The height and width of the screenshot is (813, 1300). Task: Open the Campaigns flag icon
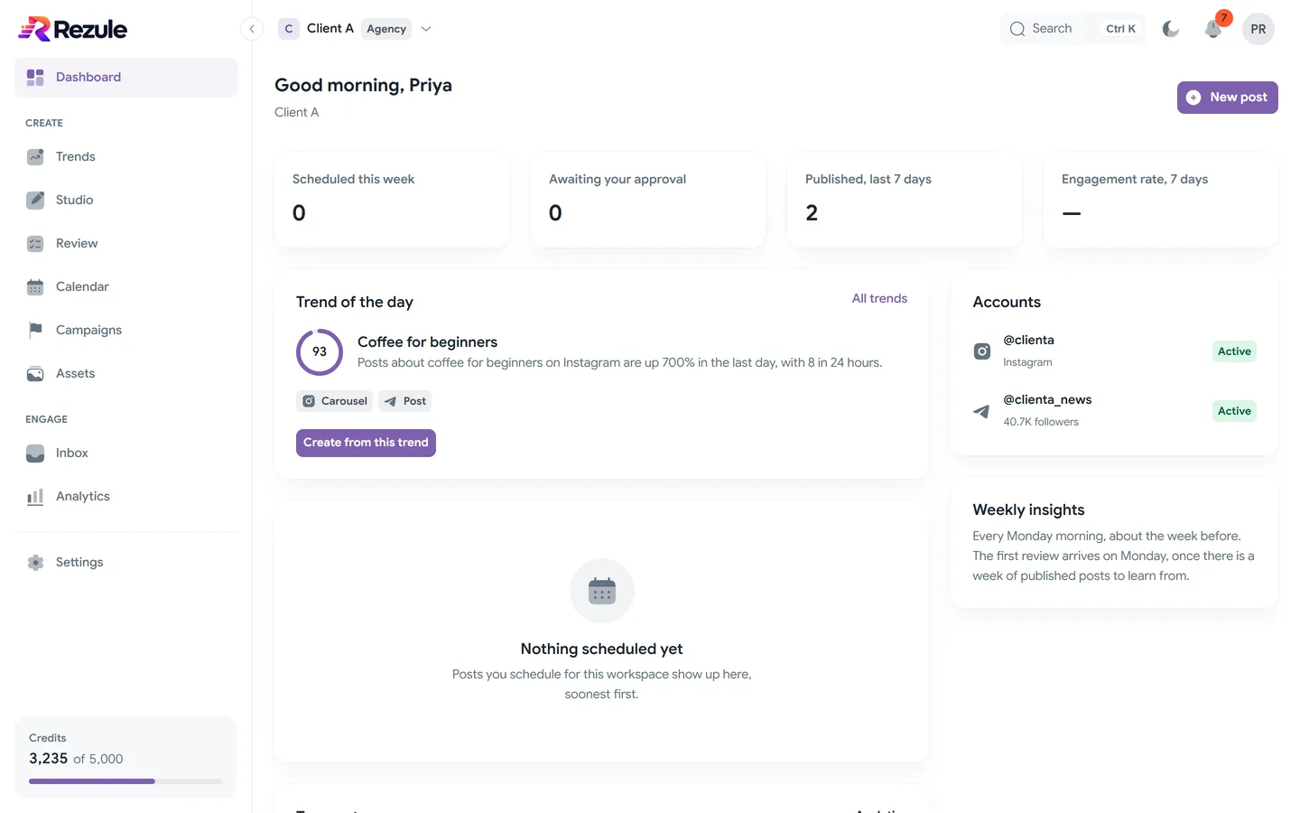tap(35, 331)
